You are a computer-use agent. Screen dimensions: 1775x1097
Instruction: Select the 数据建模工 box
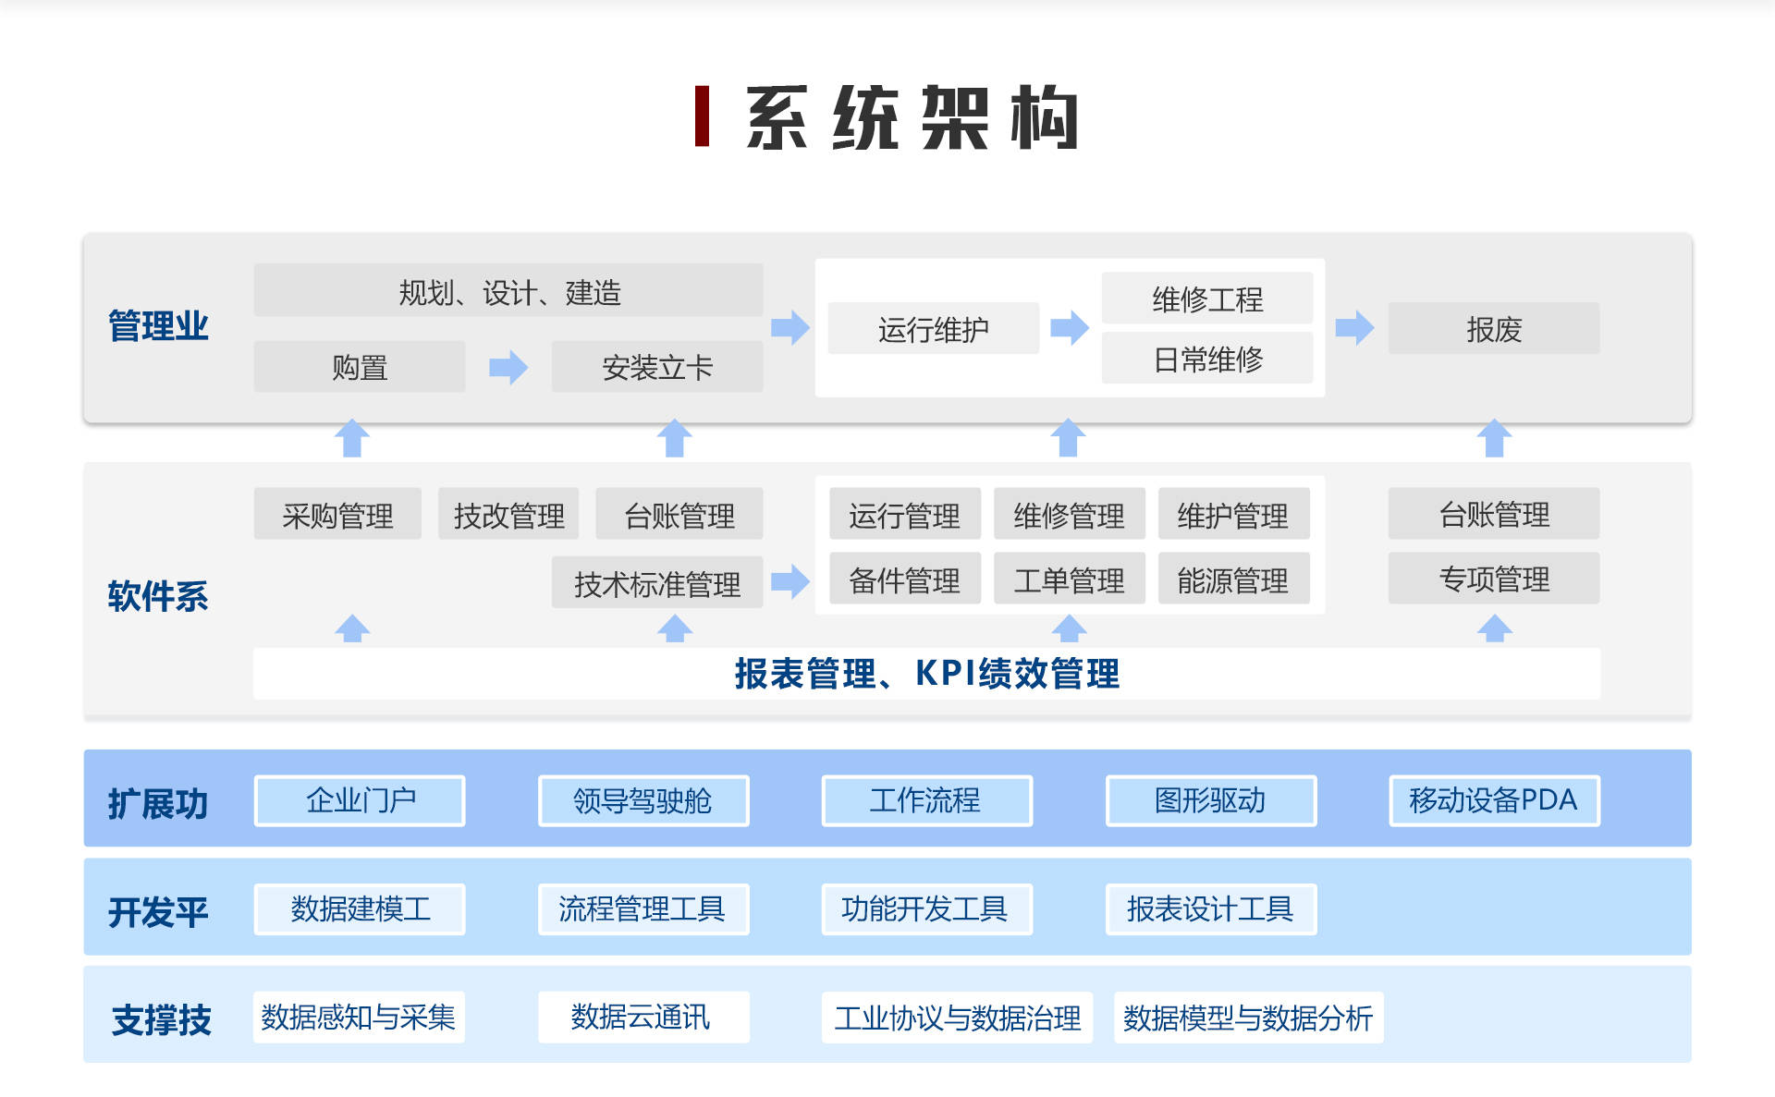click(360, 909)
